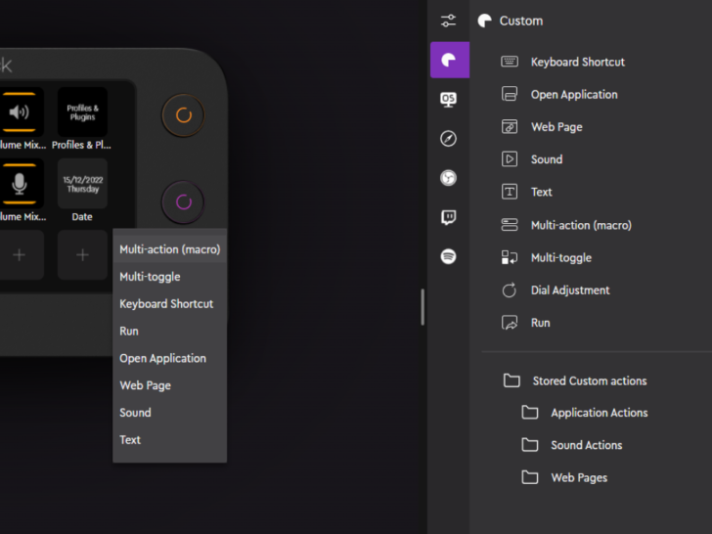Viewport: 712px width, 534px height.
Task: Click the Multi-toggle icon
Action: pos(509,257)
